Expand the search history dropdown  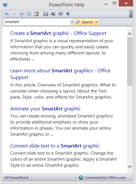tap(72, 22)
